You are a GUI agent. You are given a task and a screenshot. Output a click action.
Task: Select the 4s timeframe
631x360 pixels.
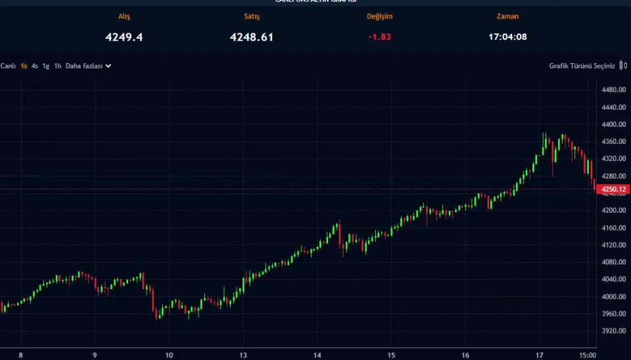pos(35,66)
